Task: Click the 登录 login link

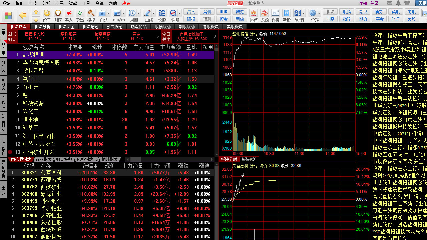Action: point(374,3)
